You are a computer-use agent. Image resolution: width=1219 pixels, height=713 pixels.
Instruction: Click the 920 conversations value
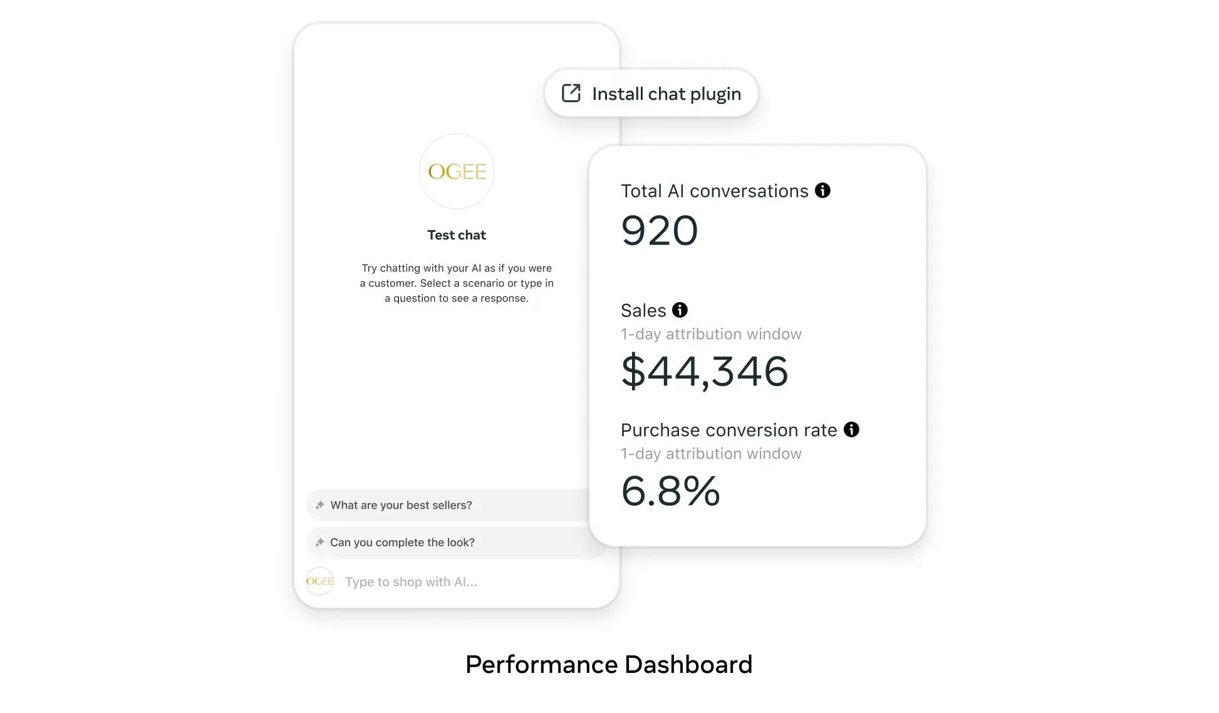click(x=659, y=231)
